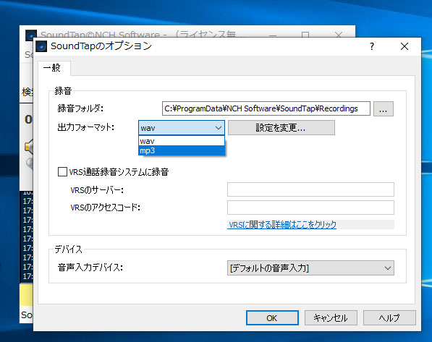Click the キャンセル button

[x=331, y=318]
